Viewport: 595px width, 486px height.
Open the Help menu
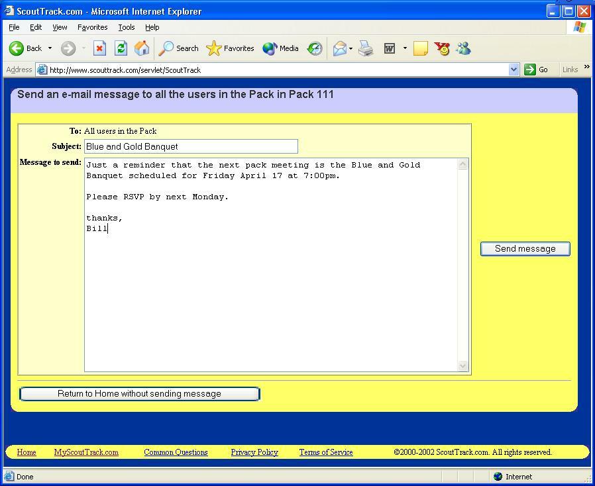(152, 27)
